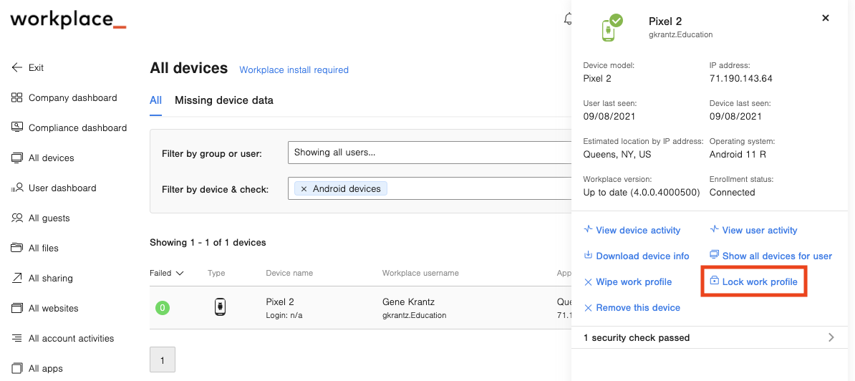Remove the Android devices filter chip
Viewport: 855px width, 381px height.
pyautogui.click(x=304, y=188)
